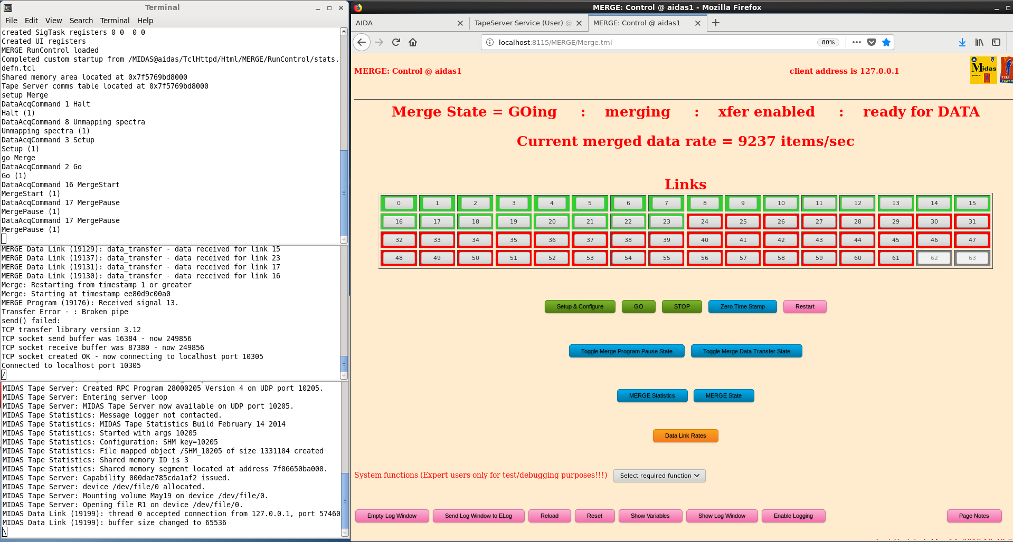Click Enable Logging button
The image size is (1013, 542).
click(x=793, y=516)
